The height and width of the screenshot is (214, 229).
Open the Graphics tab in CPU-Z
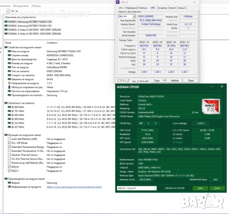point(163,8)
